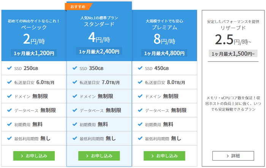Click checkmark beside 最低利用期間 in ベーシック column
The width and height of the screenshot is (266, 168).
(9, 138)
